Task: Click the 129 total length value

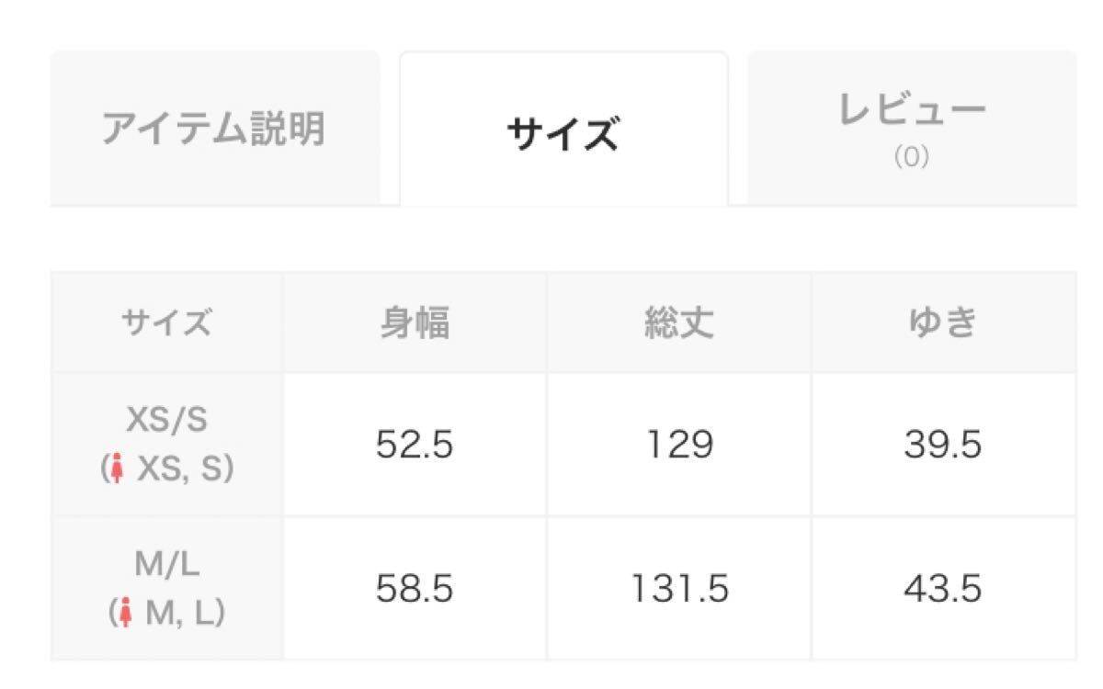Action: click(x=679, y=445)
